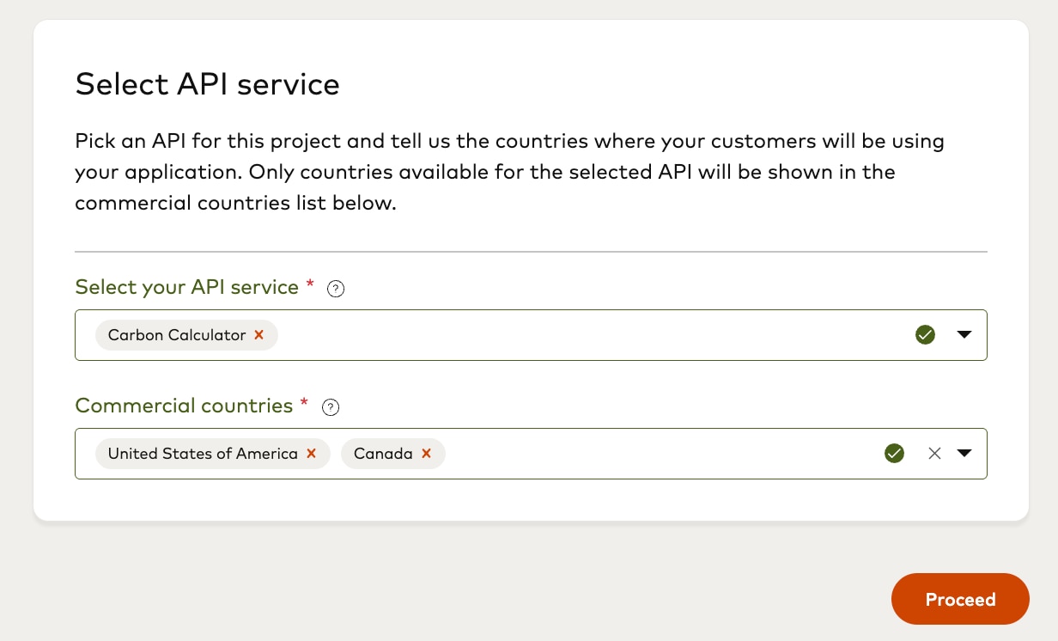1058x641 pixels.
Task: Open the Commercial countries dropdown
Action: 964,453
